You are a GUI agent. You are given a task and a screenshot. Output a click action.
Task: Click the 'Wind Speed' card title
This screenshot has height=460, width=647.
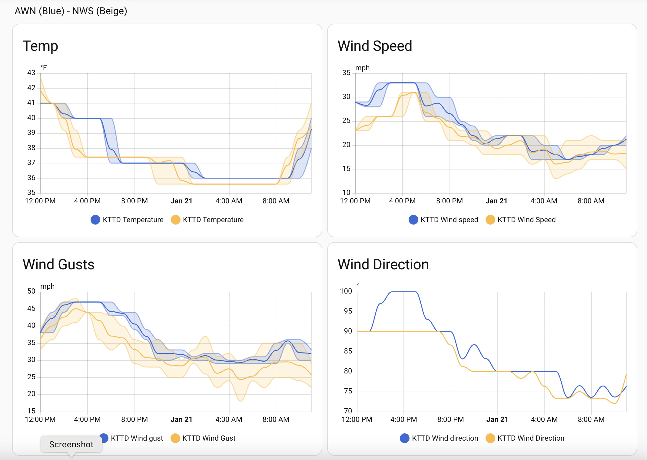coord(375,46)
